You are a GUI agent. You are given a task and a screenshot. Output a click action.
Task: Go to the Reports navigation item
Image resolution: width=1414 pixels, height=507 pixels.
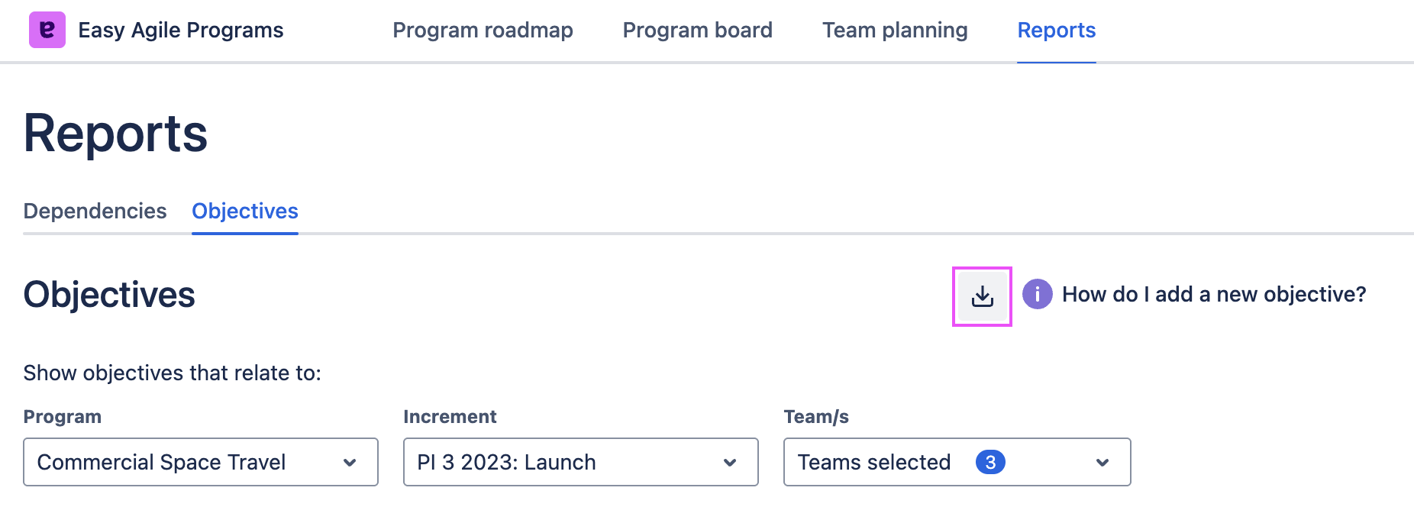1056,30
